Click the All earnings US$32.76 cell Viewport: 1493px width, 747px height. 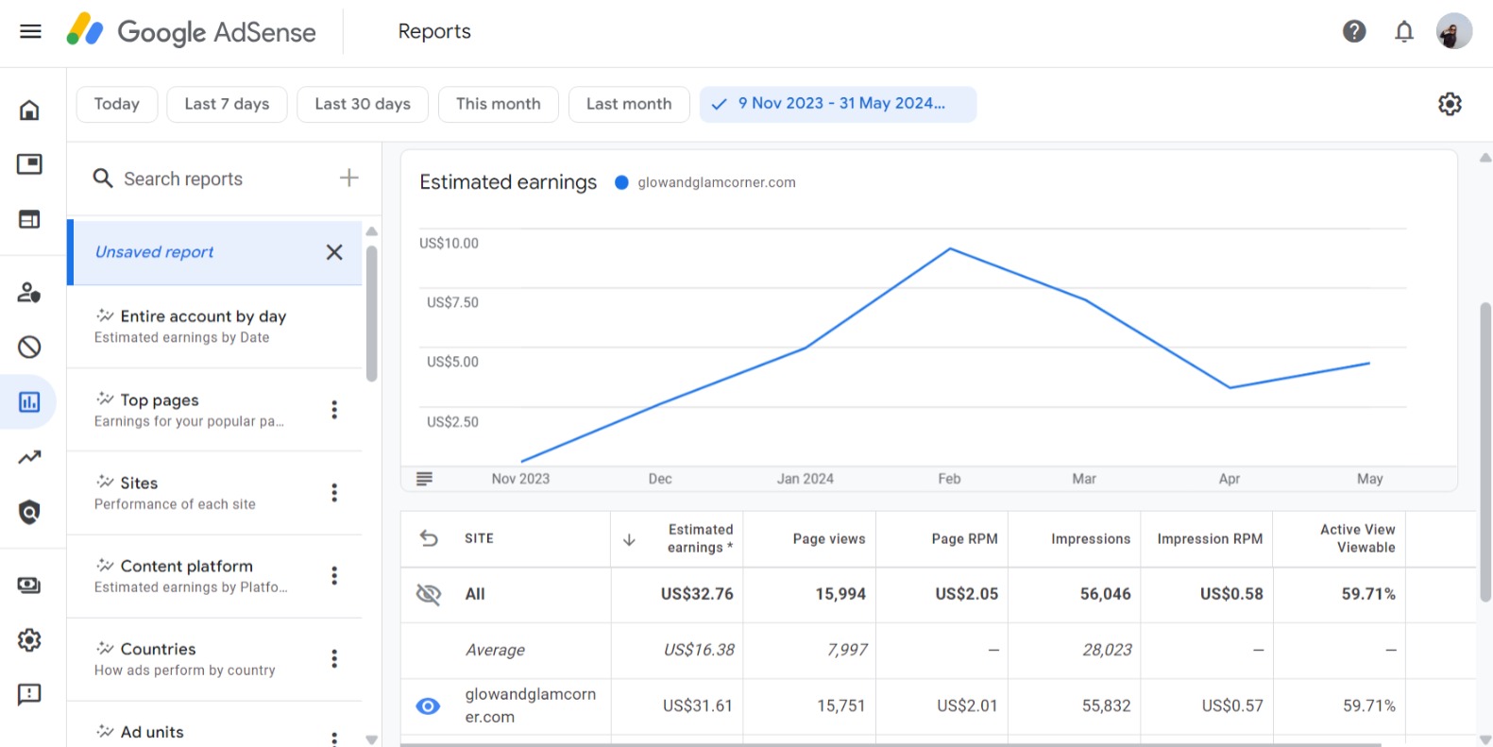[x=697, y=594]
